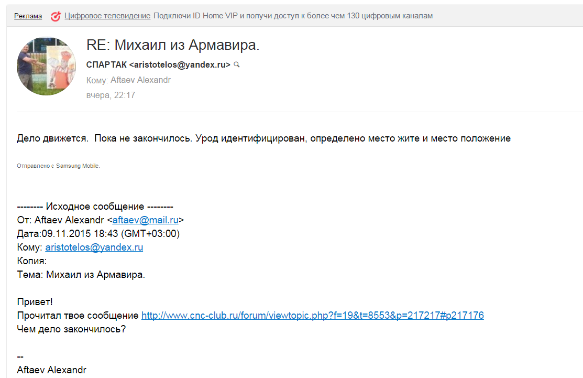This screenshot has height=378, width=583.
Task: Click the magnifier icon beside sender address
Action: (237, 65)
